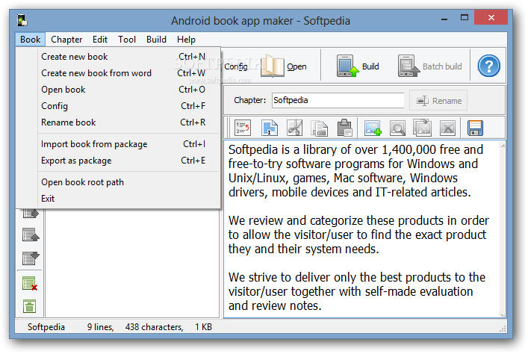
Task: Open the Tool menu
Action: [x=127, y=40]
